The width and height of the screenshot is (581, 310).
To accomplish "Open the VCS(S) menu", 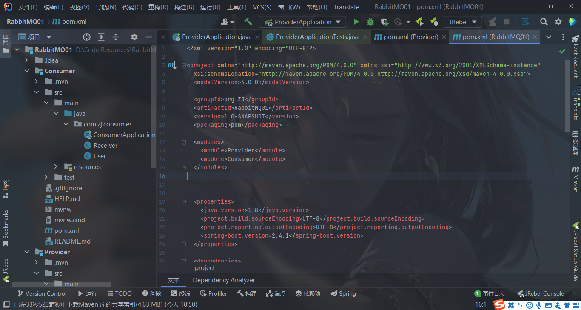I will [262, 7].
